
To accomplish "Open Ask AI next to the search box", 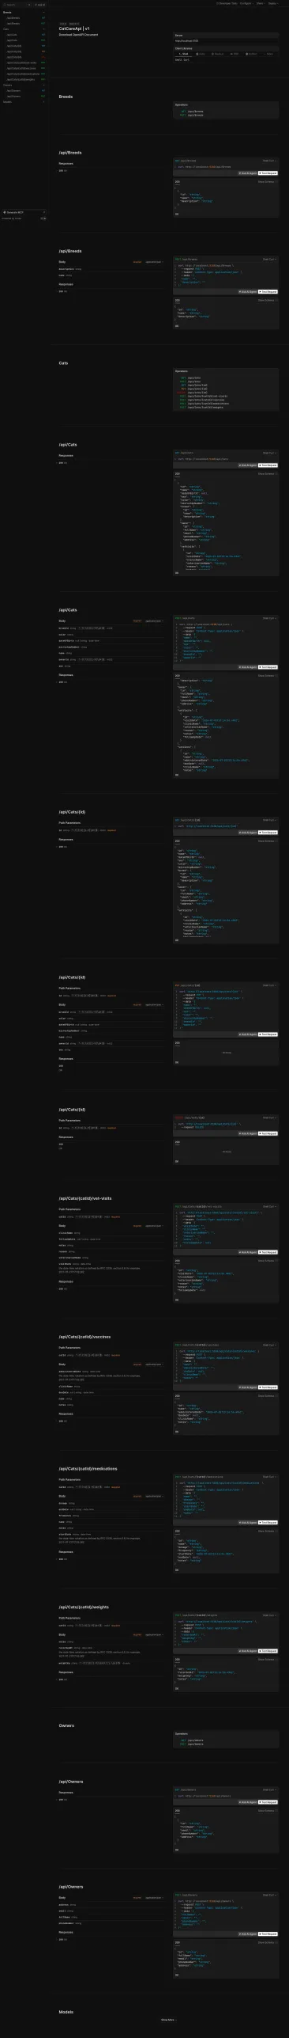I will (40, 5).
